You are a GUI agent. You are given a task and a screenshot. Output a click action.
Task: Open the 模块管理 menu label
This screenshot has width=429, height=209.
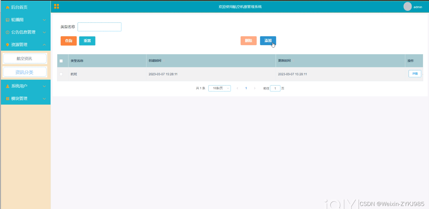[x=19, y=99]
